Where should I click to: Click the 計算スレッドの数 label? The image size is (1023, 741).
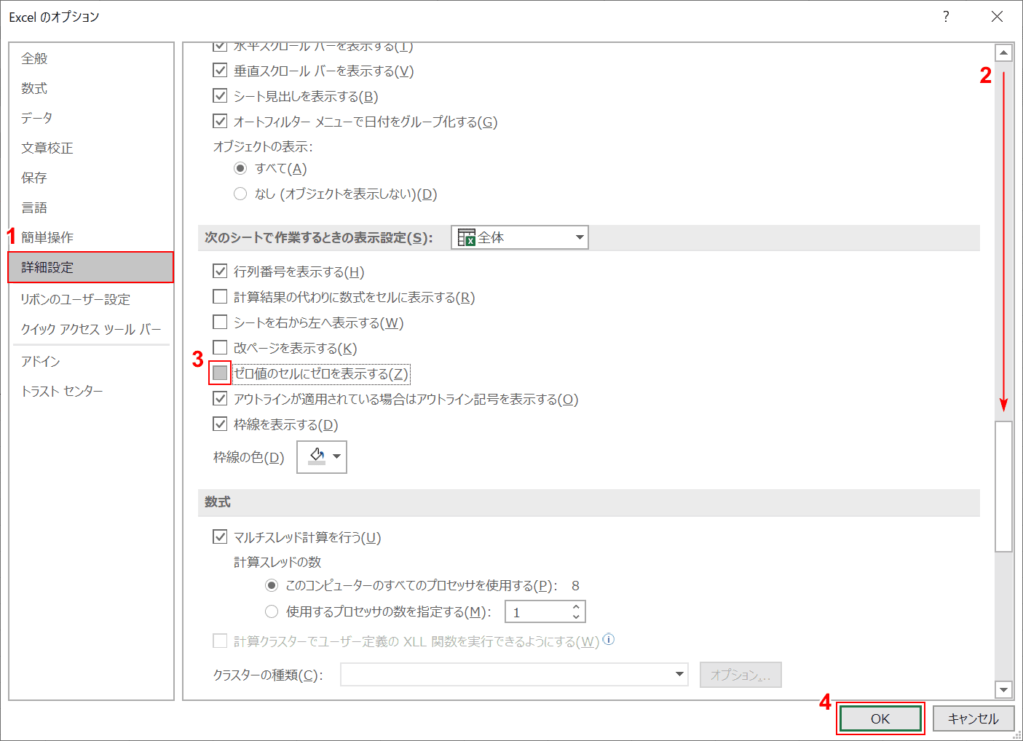click(x=277, y=562)
